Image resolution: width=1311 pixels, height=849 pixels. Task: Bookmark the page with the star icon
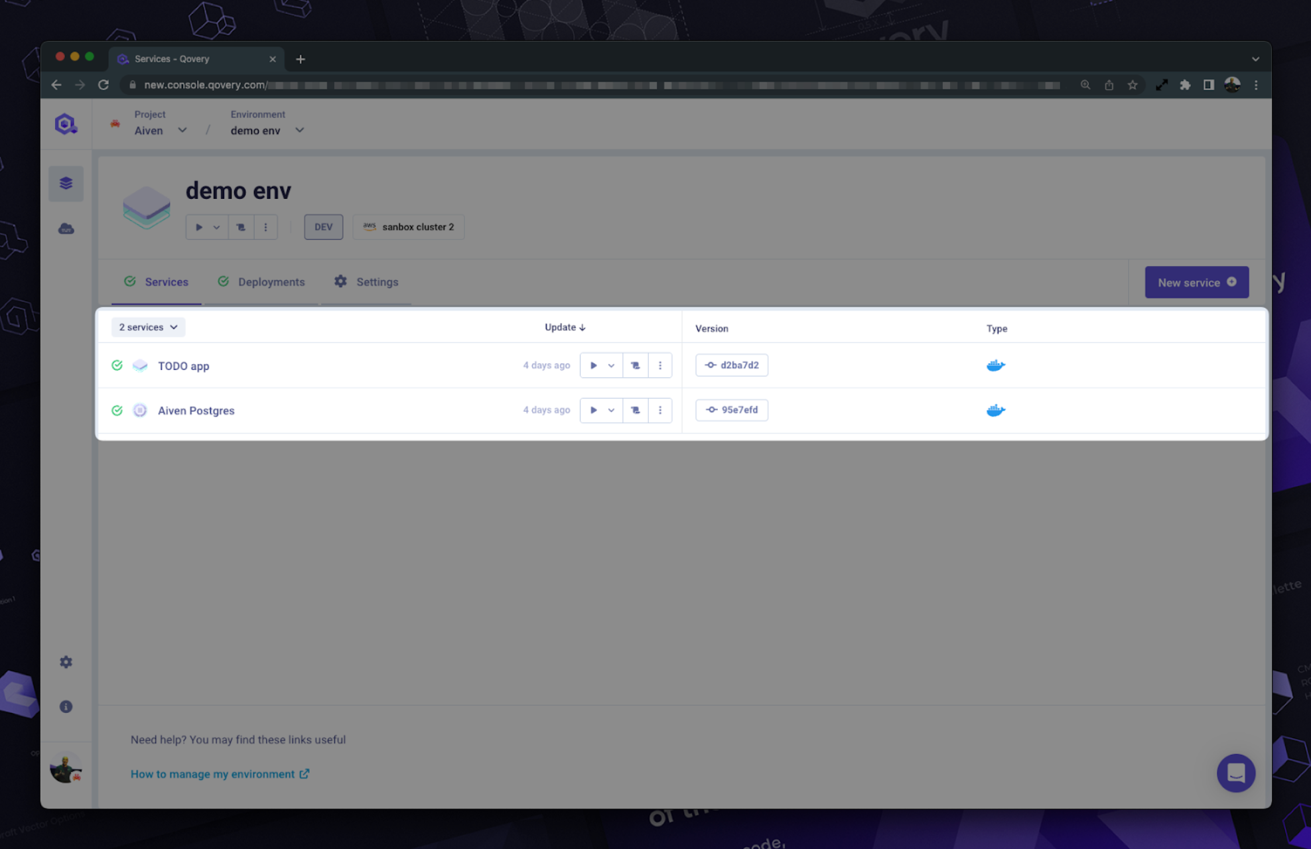(1133, 85)
